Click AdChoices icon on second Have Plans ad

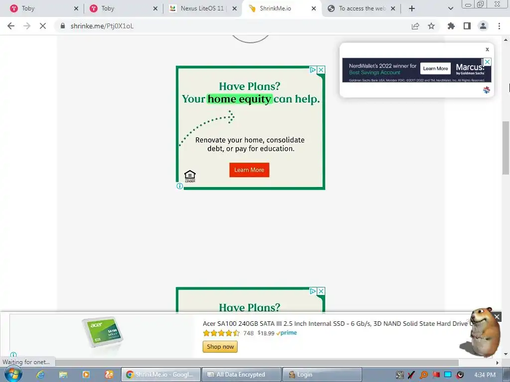(x=313, y=291)
